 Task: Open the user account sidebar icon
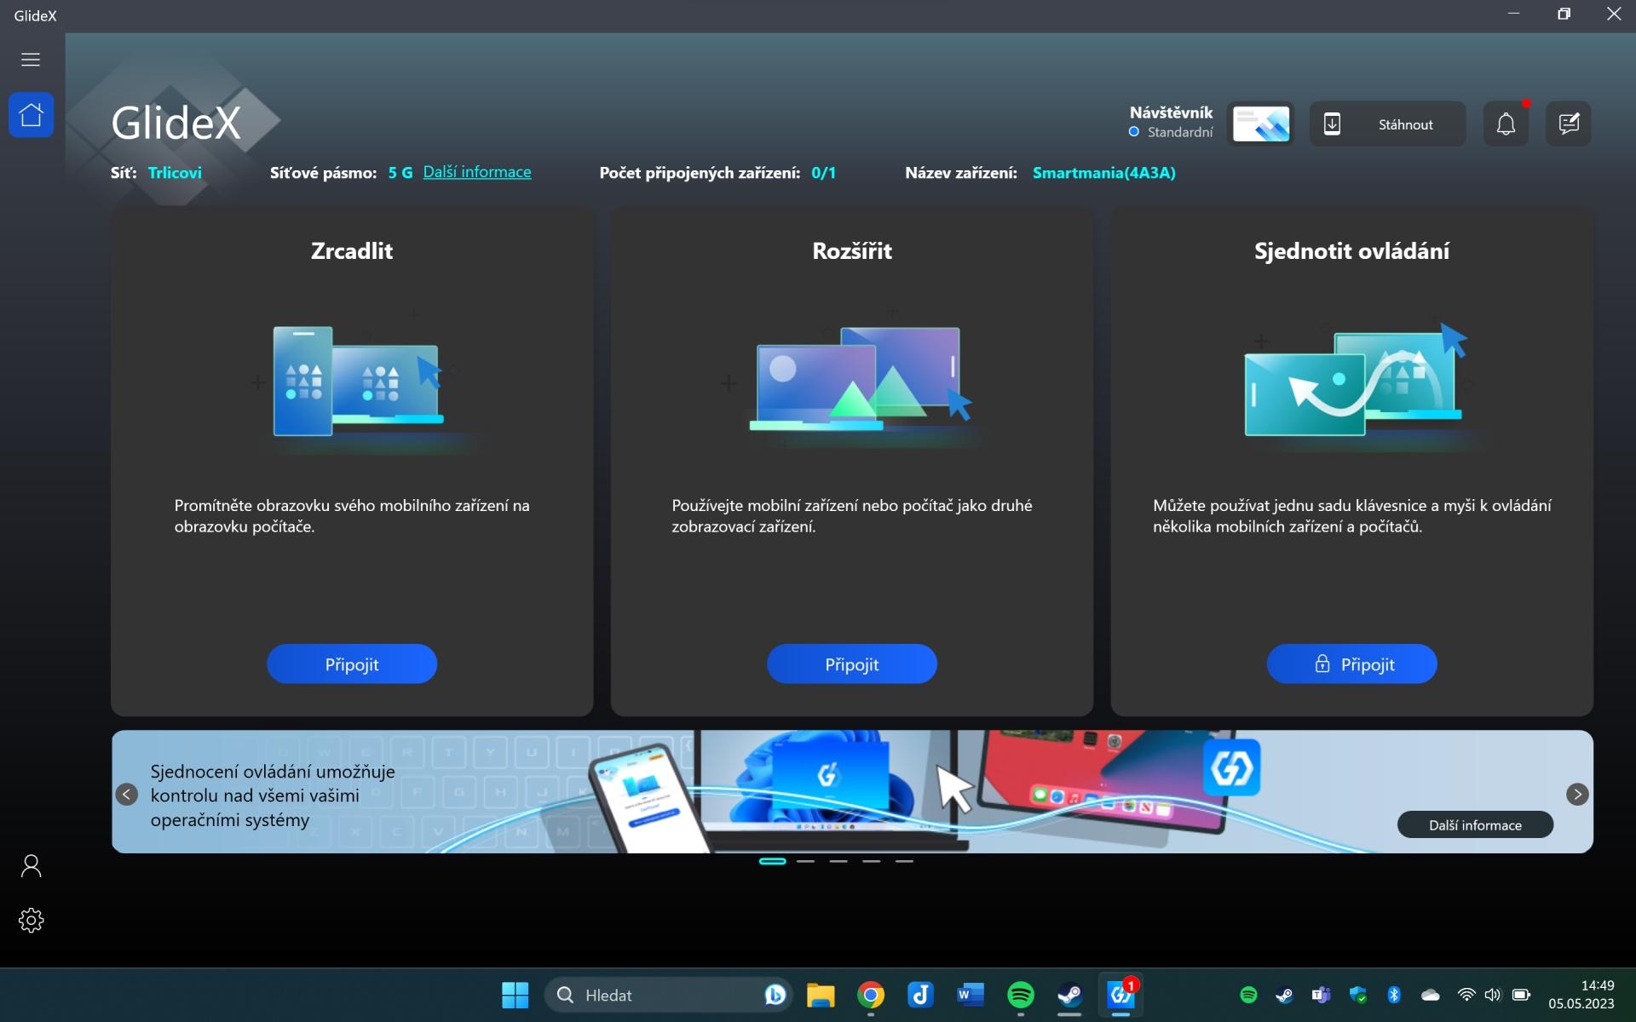31,866
